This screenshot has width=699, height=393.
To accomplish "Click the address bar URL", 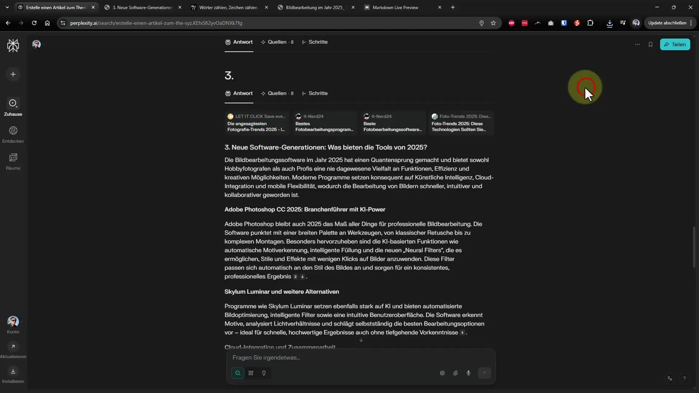I will [x=156, y=23].
